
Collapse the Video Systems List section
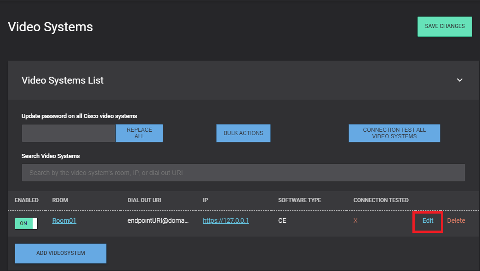point(460,80)
